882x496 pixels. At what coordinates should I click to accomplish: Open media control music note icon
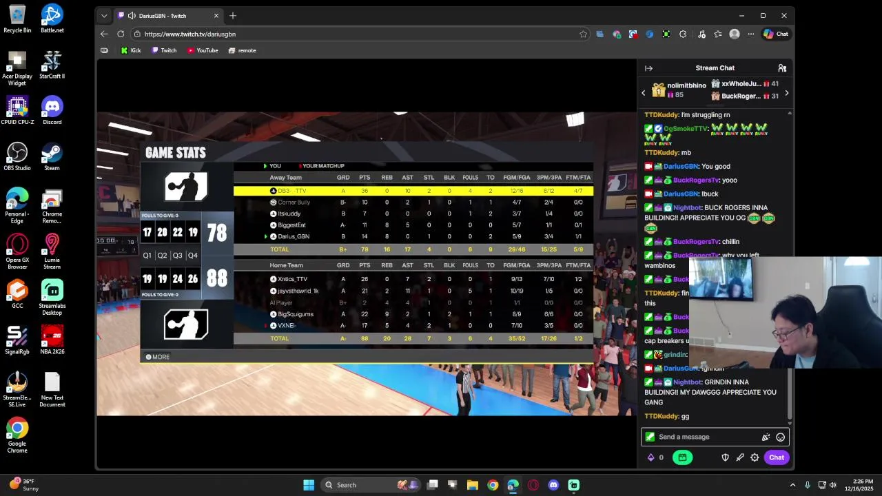tap(701, 34)
